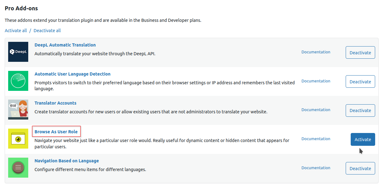Open Documentation for Navigation Based on Language
Screen dimensions: 383x187
[316, 168]
